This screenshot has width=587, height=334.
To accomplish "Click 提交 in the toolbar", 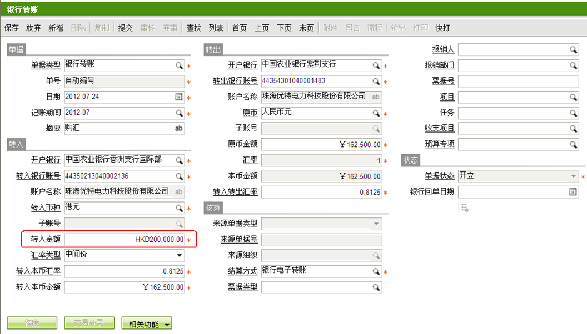I will coord(125,28).
